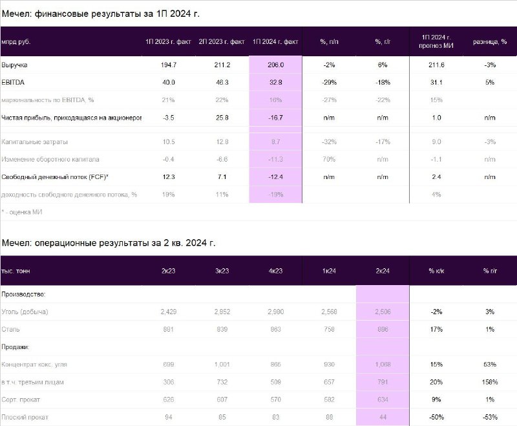Select the '%, г/г' column header
This screenshot has height=426, width=517.
[x=383, y=42]
